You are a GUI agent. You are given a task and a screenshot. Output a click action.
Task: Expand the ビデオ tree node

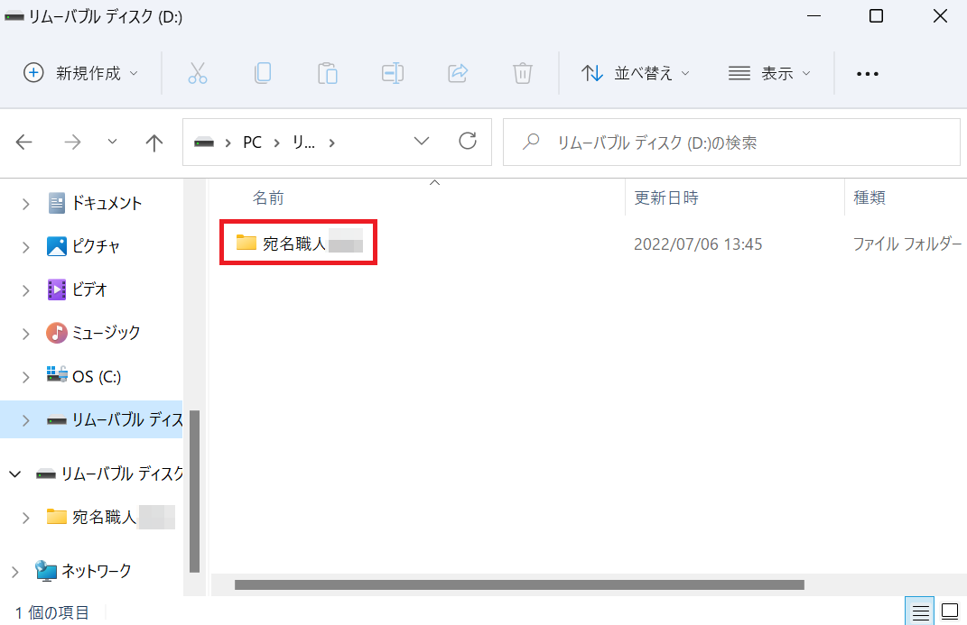[26, 290]
